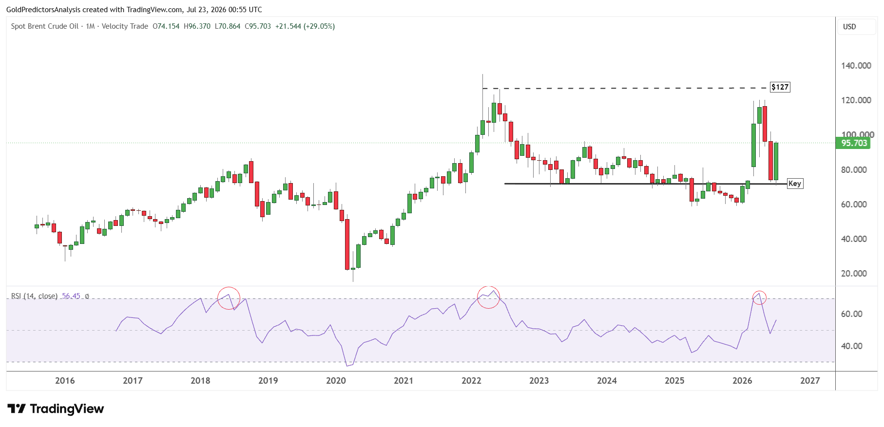Click the Spot Brent Crude Oil symbol title
Viewport: 884px width, 427px height.
(x=45, y=26)
